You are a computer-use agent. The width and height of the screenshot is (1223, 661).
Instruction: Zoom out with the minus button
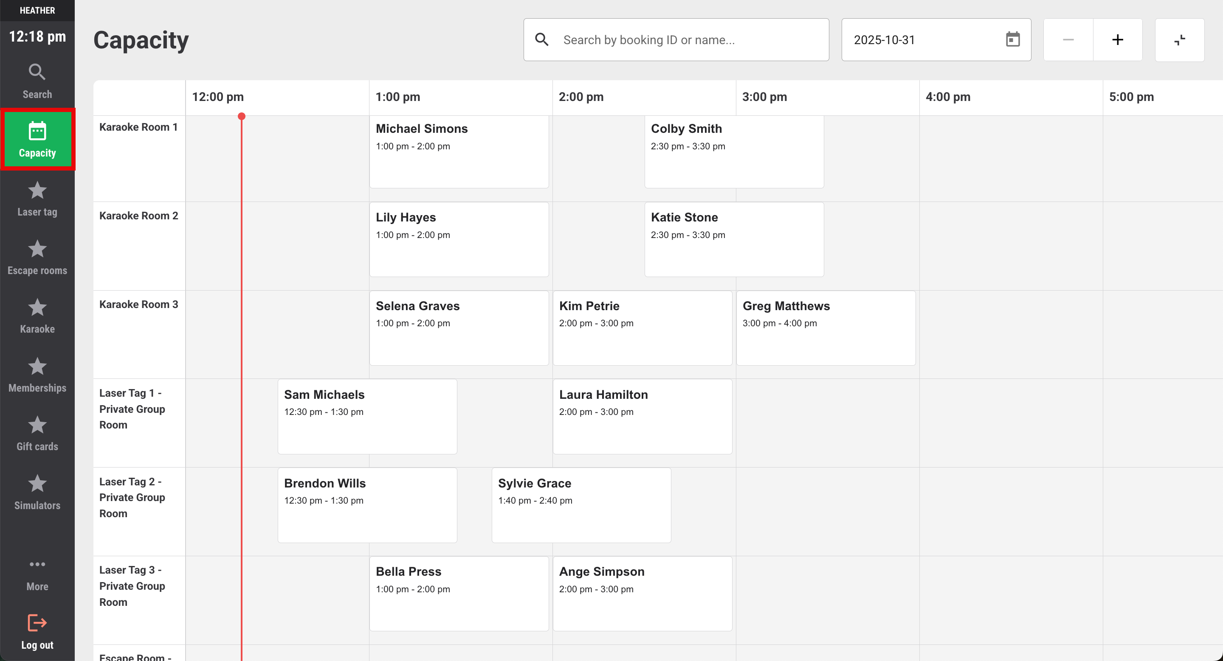tap(1068, 40)
